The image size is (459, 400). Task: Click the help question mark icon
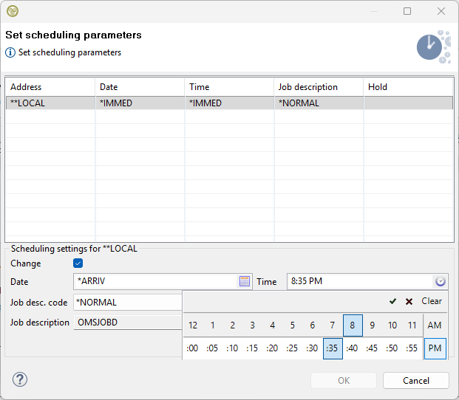click(20, 380)
